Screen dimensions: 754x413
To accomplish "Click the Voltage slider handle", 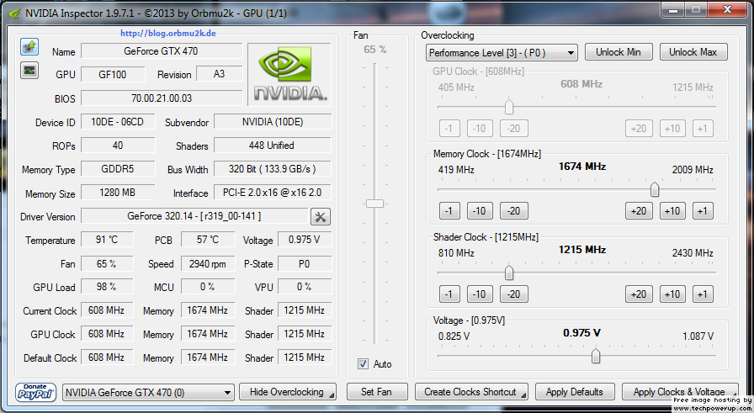I will [596, 356].
